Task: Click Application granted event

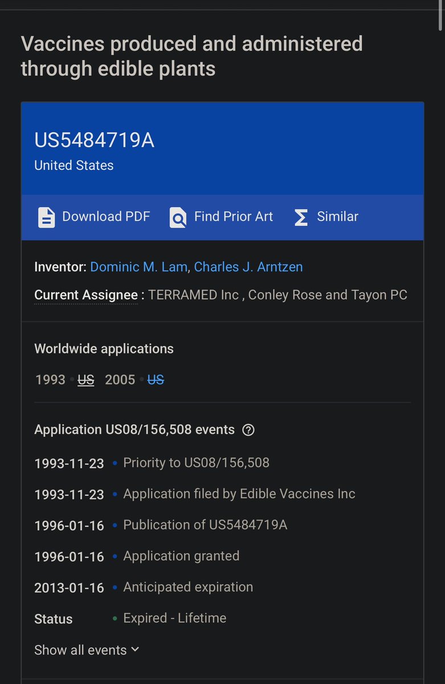Action: tap(181, 556)
